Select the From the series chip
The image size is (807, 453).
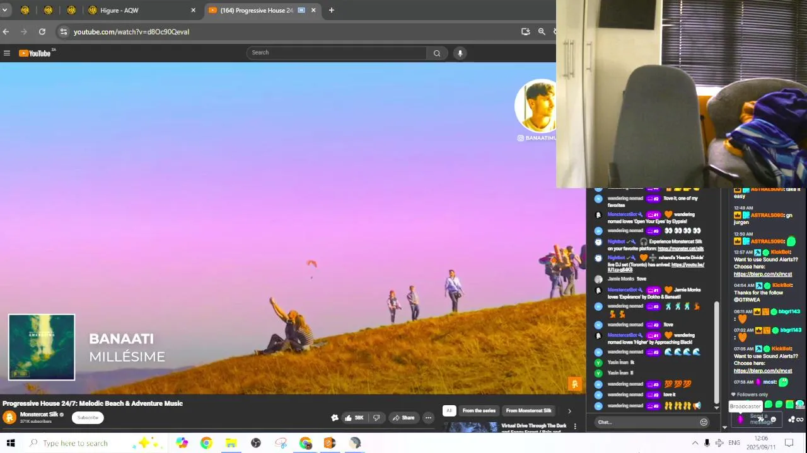(479, 411)
